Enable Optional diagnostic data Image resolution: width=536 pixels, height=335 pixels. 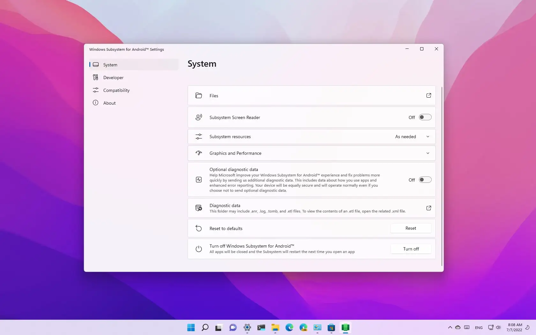(425, 180)
